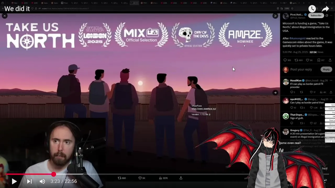This screenshot has width=335, height=188.
Task: Skip to the next video
Action: click(x=29, y=181)
